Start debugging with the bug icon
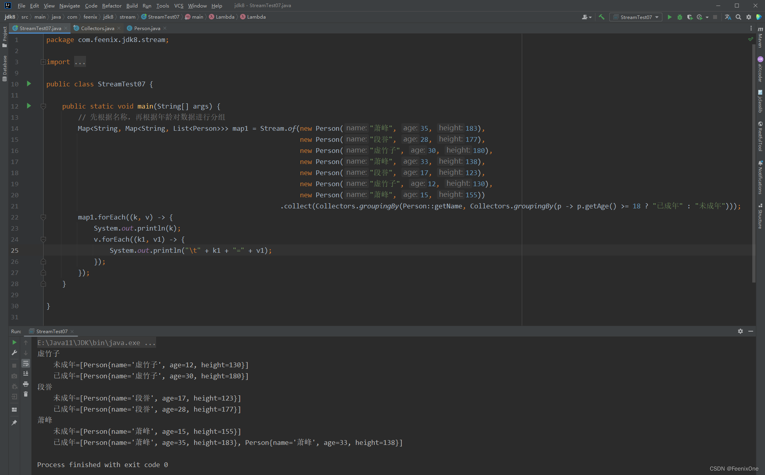Image resolution: width=765 pixels, height=475 pixels. (680, 17)
